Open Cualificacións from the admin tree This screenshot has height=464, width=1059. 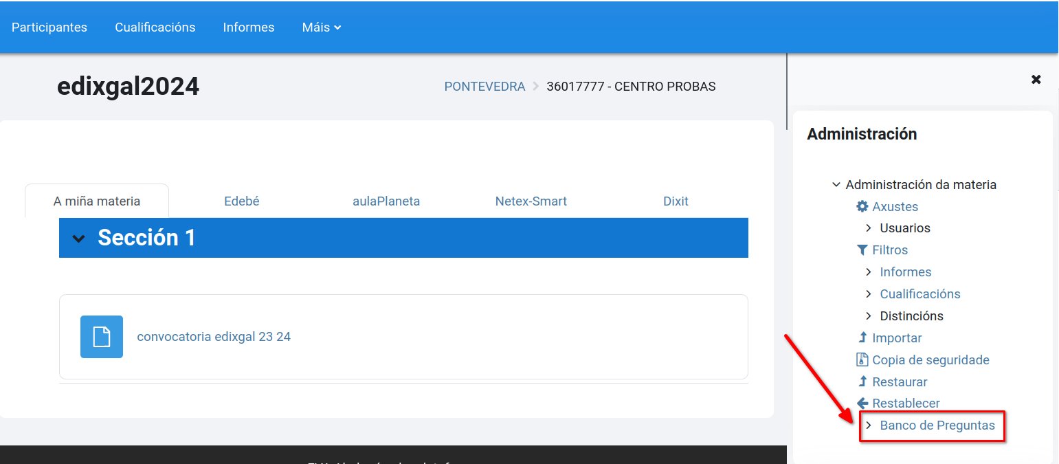point(919,294)
